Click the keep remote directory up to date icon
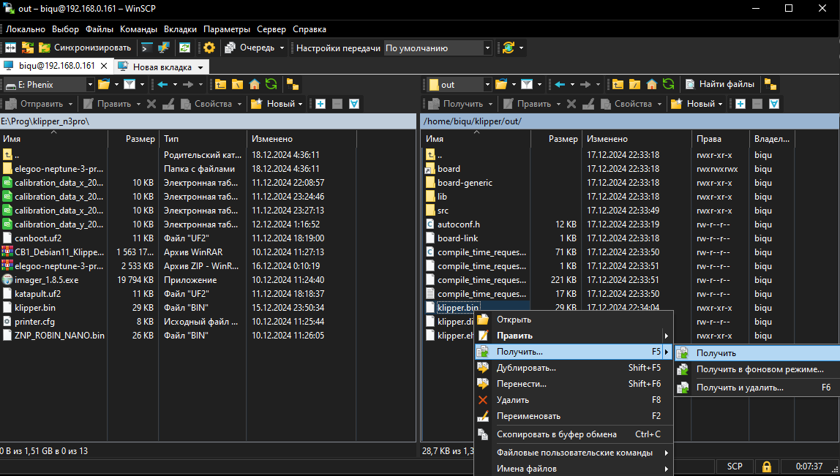Screen dimensions: 840x476 point(185,48)
